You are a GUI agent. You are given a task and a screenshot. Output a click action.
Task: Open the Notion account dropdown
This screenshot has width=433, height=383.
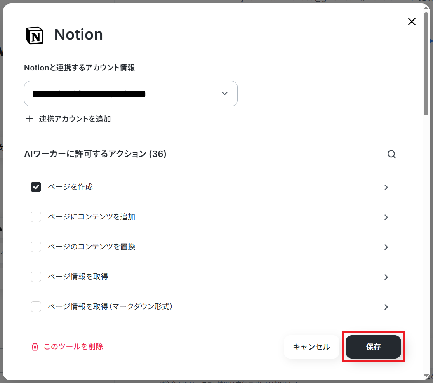coord(131,94)
